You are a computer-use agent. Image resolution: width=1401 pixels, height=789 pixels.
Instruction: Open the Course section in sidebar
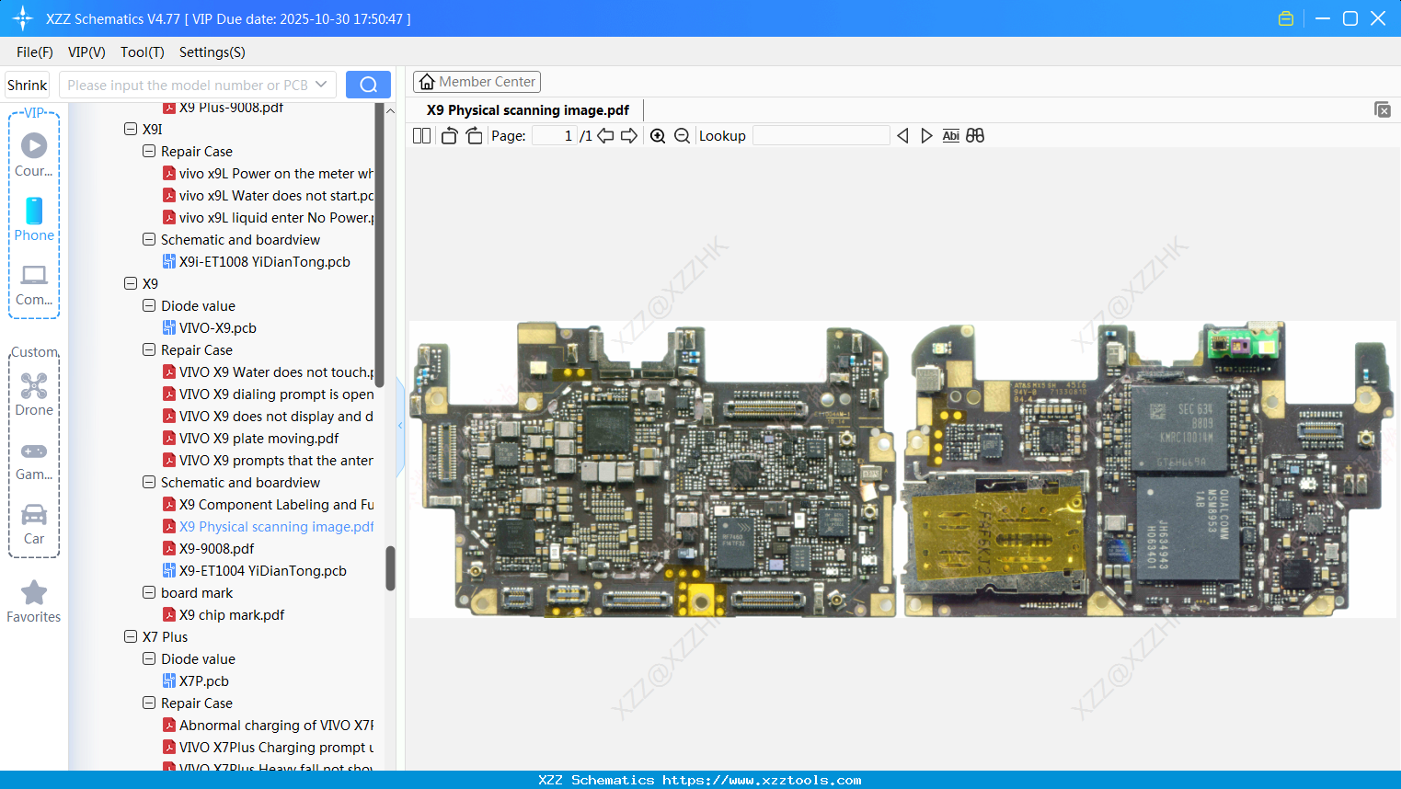tap(34, 154)
